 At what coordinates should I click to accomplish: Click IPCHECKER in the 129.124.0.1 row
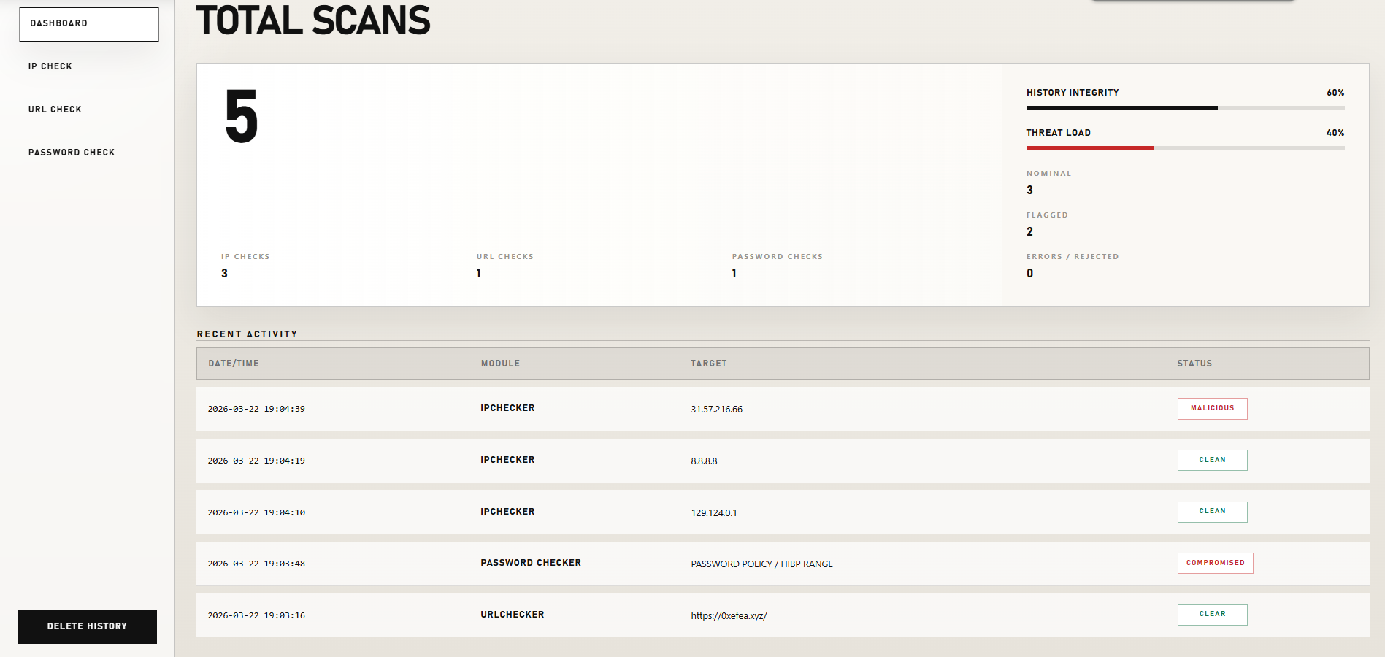tap(507, 512)
